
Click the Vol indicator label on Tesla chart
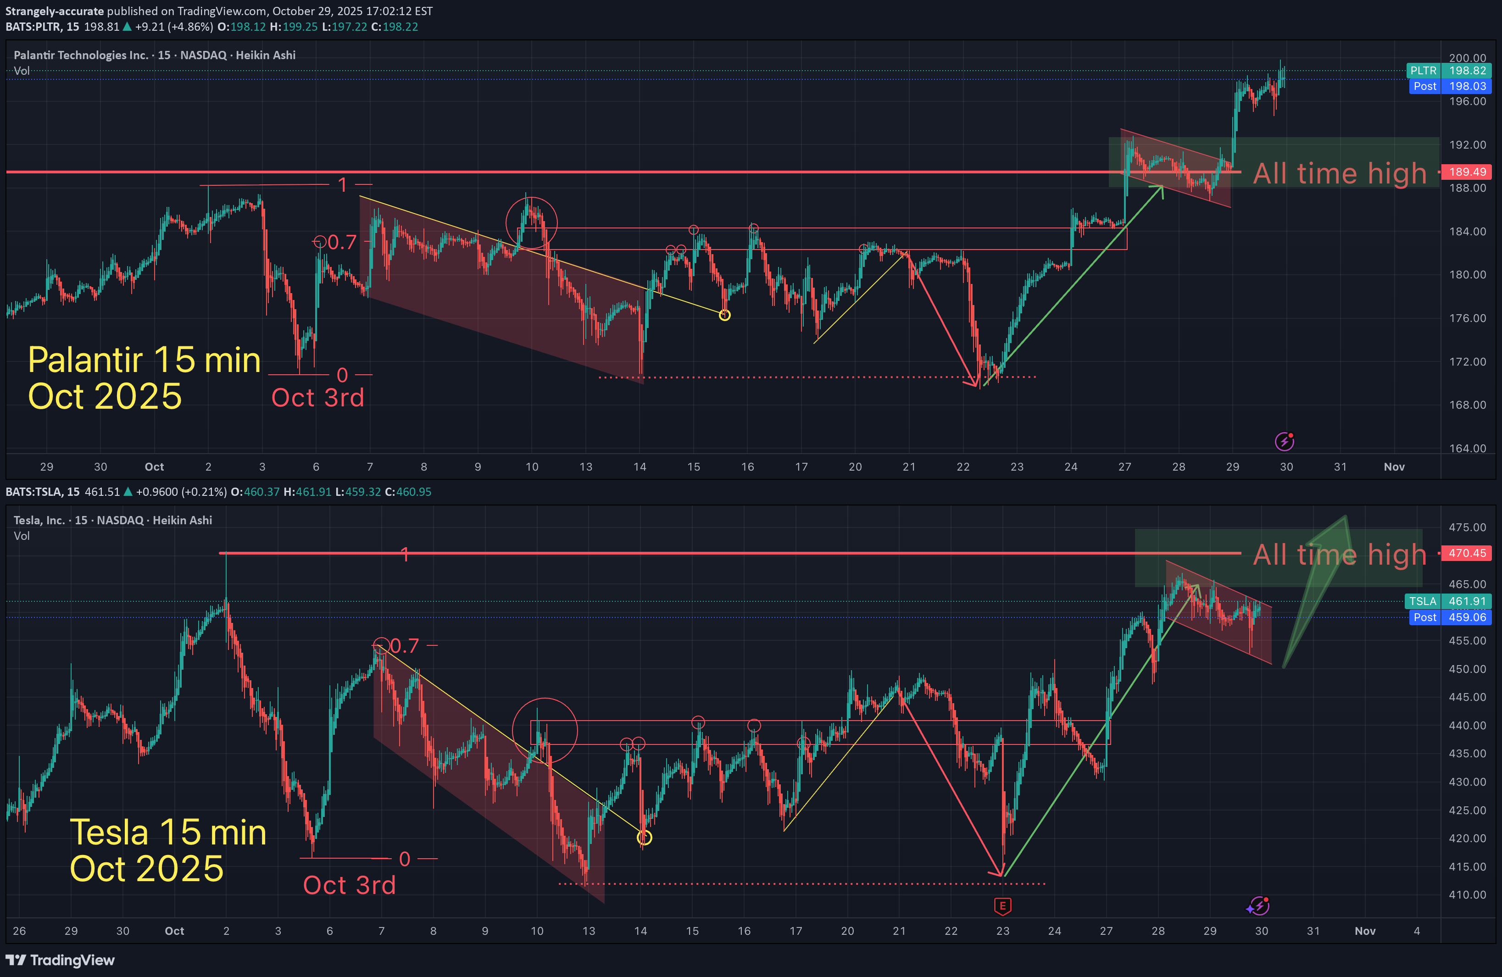(x=22, y=536)
